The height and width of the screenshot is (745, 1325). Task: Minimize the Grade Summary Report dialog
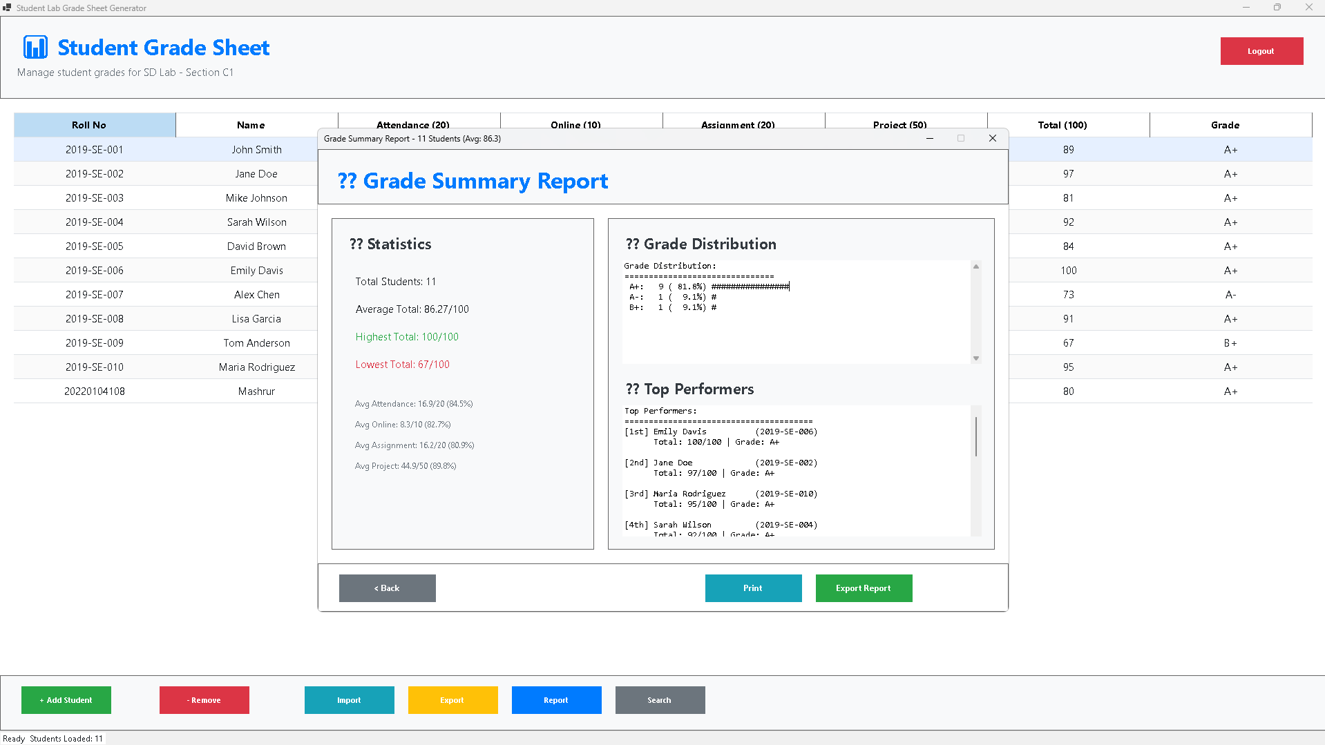(930, 138)
